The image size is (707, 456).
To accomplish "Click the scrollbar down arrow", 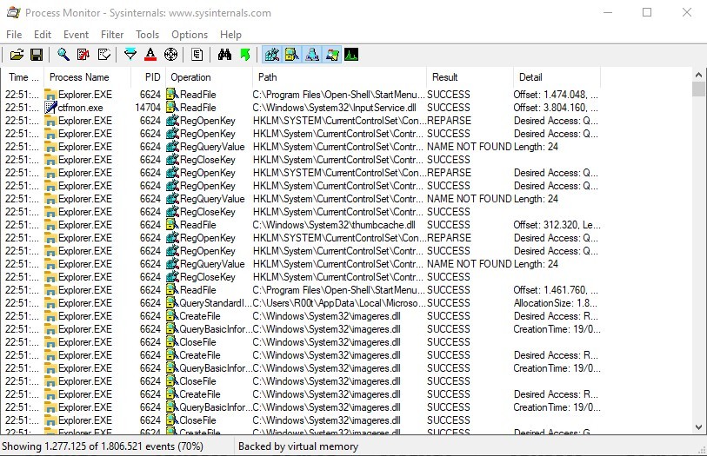I will tap(698, 427).
